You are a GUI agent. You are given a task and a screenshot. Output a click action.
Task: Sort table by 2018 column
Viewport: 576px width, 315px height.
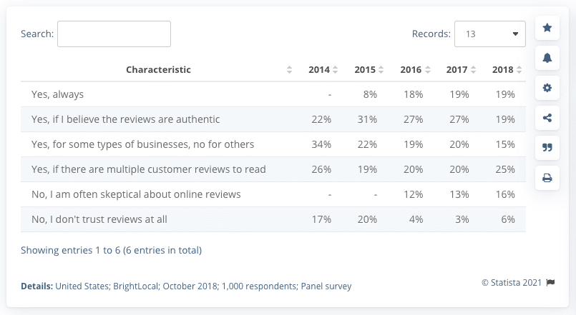(506, 70)
